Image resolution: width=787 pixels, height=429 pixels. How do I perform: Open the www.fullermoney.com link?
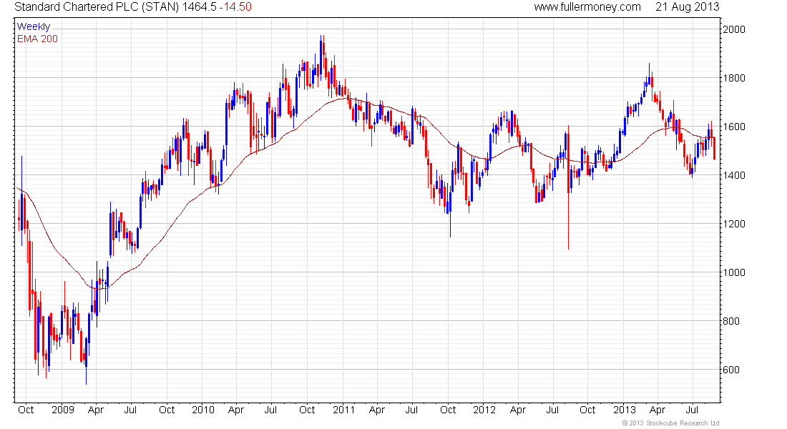point(587,7)
